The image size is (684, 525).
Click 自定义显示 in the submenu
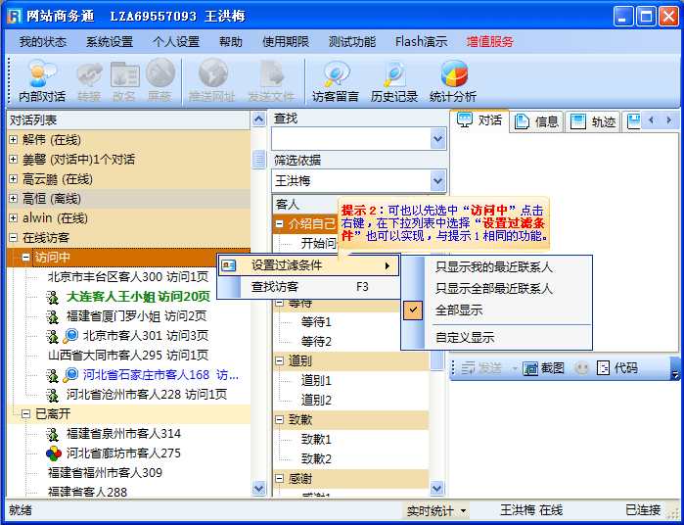tap(464, 337)
